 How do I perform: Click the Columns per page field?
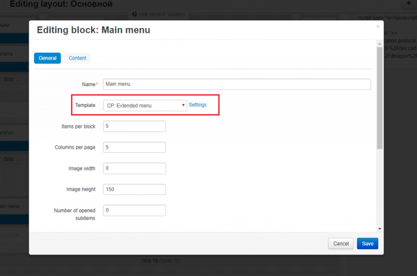click(x=135, y=147)
